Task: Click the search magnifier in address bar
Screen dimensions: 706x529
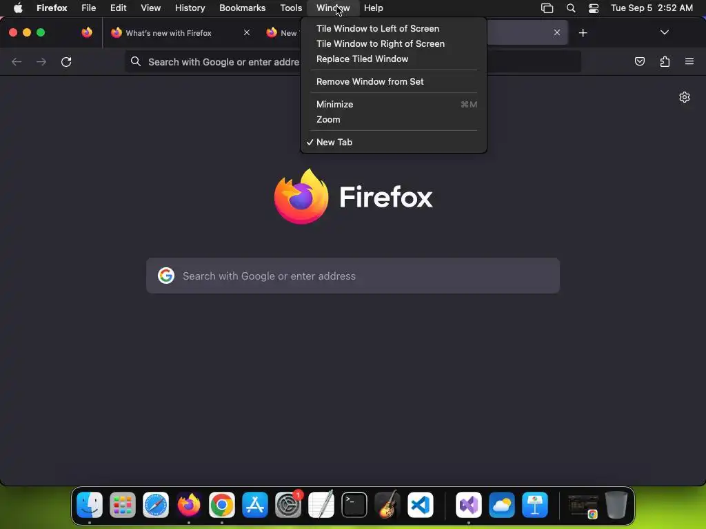Action: [x=136, y=61]
